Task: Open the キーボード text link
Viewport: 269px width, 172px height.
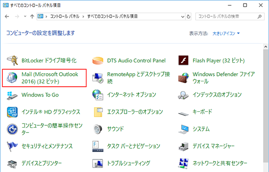Action: tap(203, 112)
